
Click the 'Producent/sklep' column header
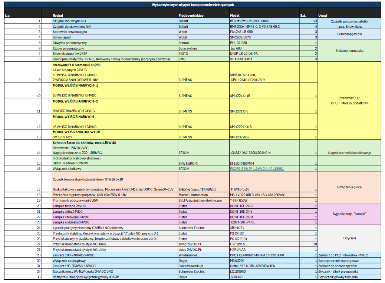tap(191, 16)
